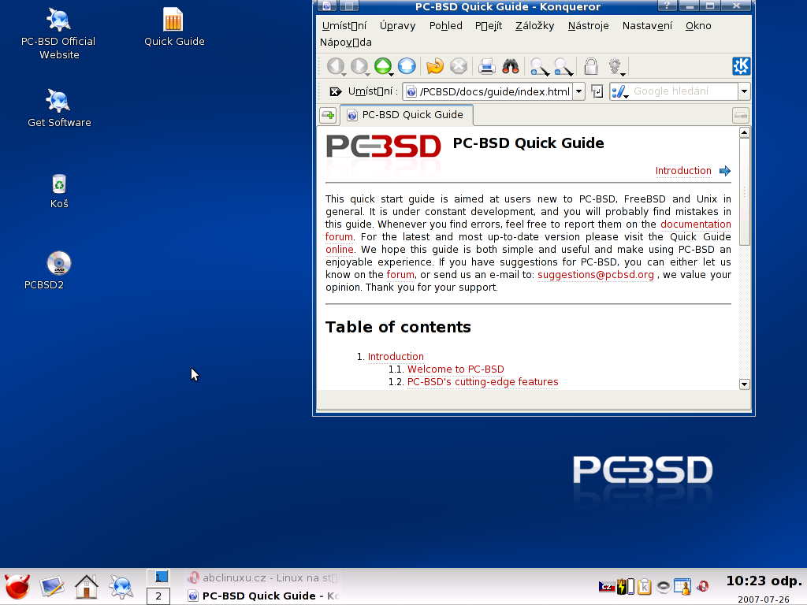Click the monitor-with-pencil panel launcher
807x605 pixels.
coord(52,587)
